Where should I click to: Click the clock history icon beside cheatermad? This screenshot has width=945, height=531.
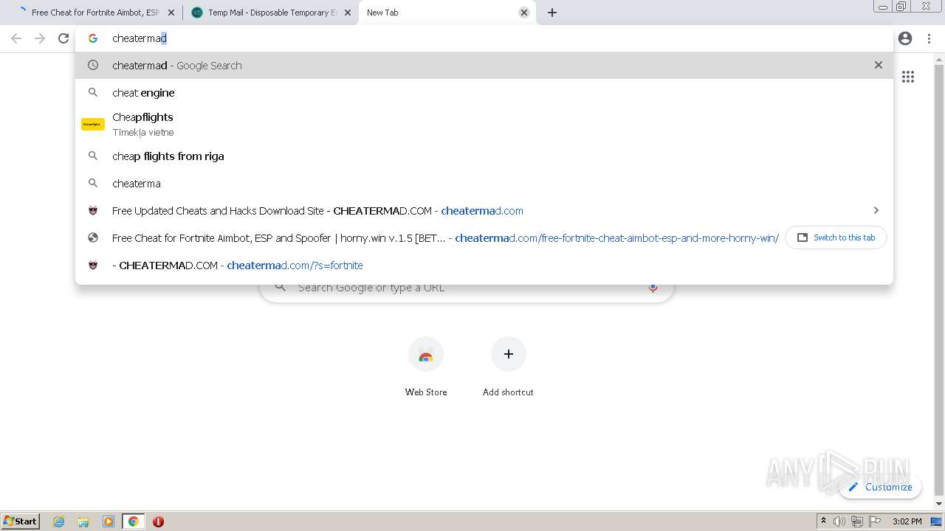[x=93, y=65]
